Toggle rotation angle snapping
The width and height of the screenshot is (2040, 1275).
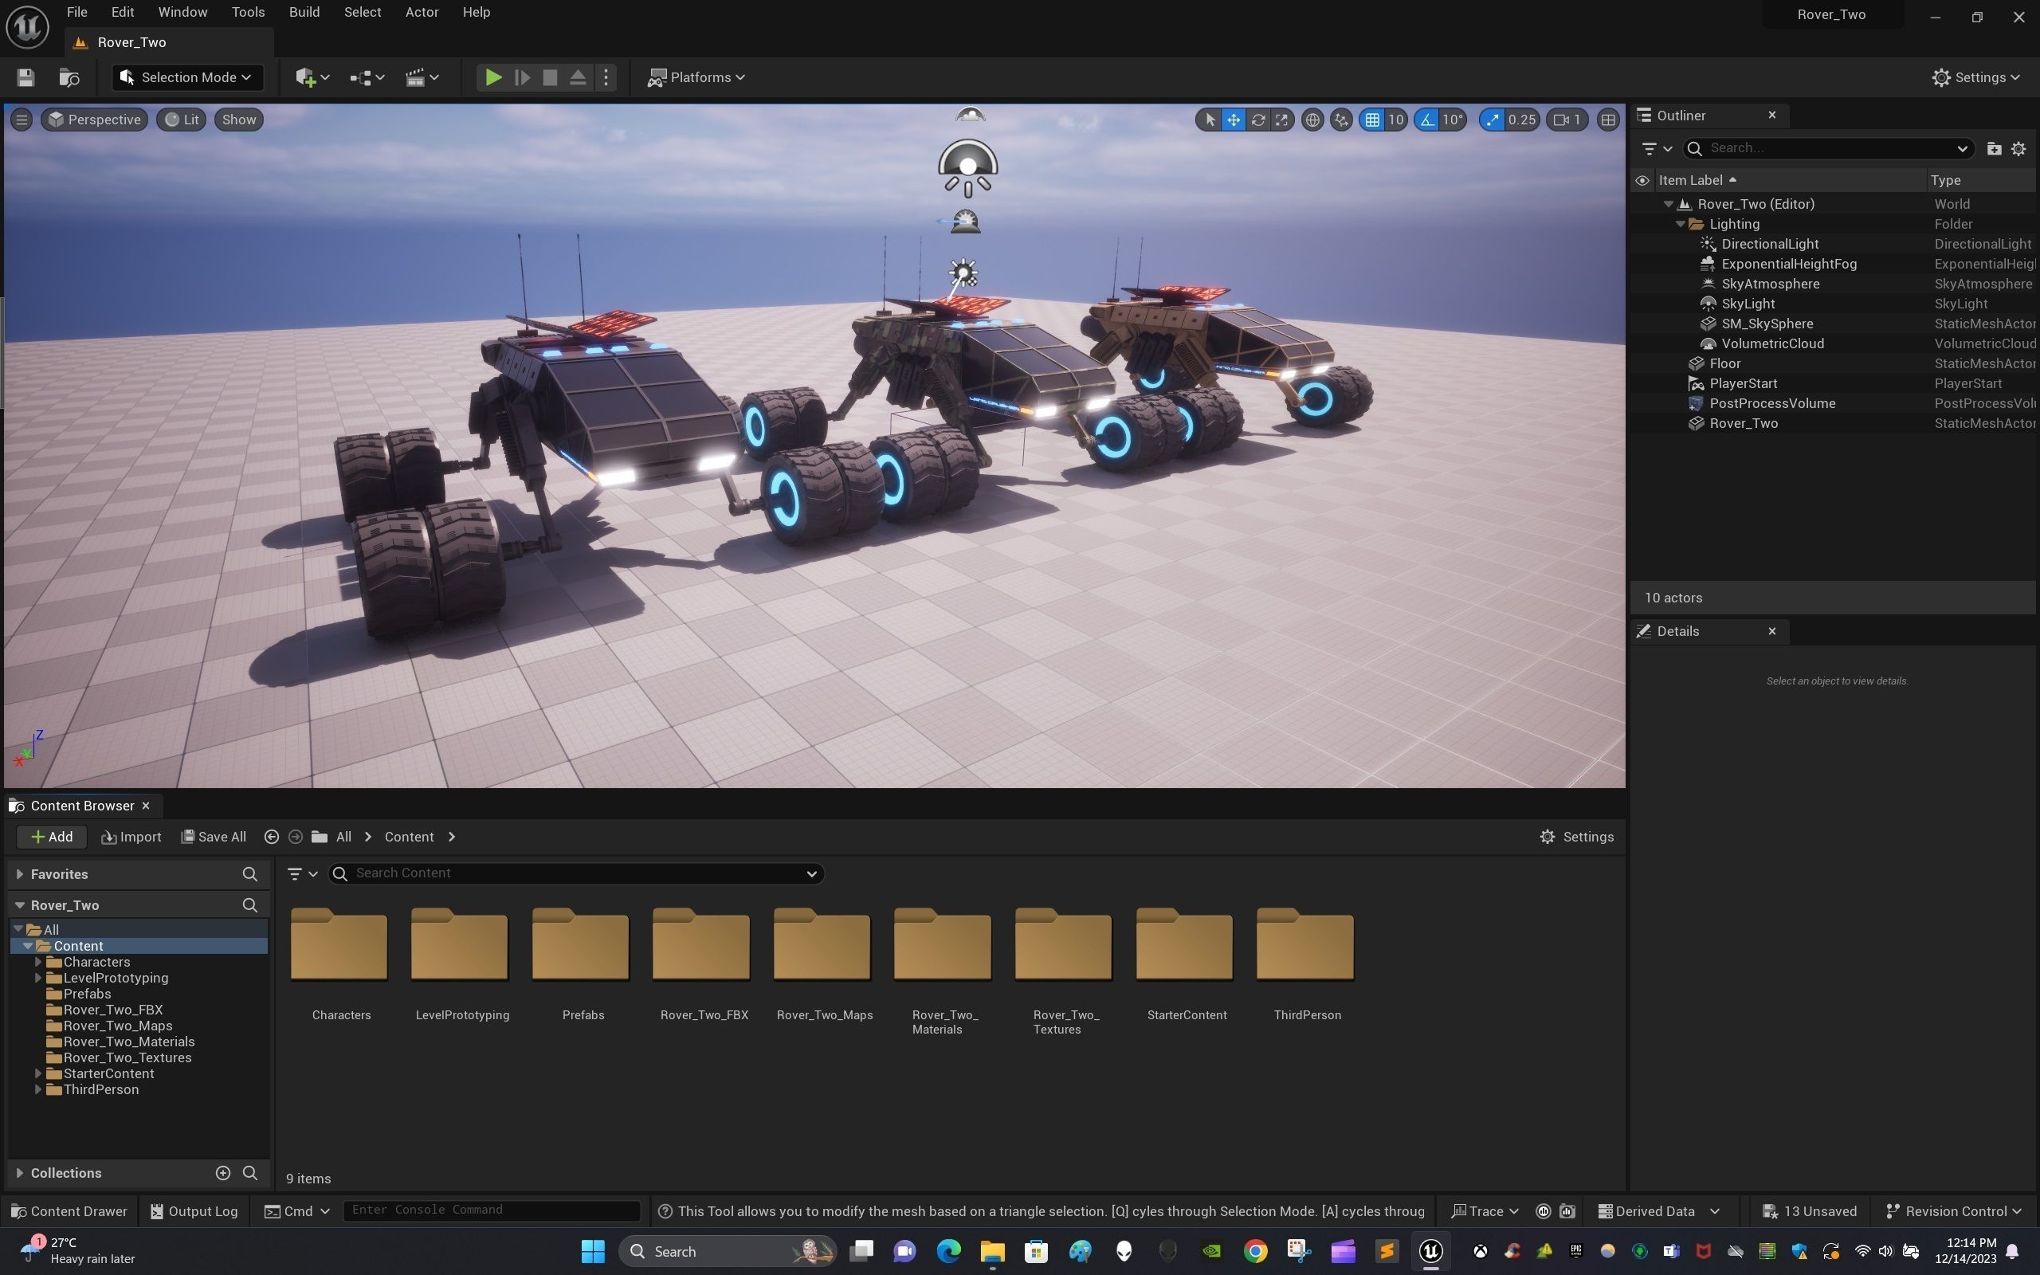1427,120
